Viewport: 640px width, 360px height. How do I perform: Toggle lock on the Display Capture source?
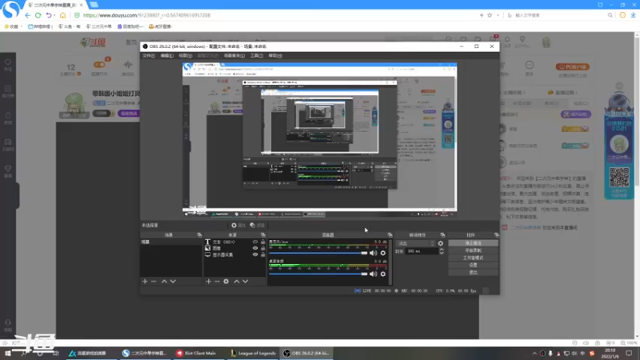coord(263,254)
